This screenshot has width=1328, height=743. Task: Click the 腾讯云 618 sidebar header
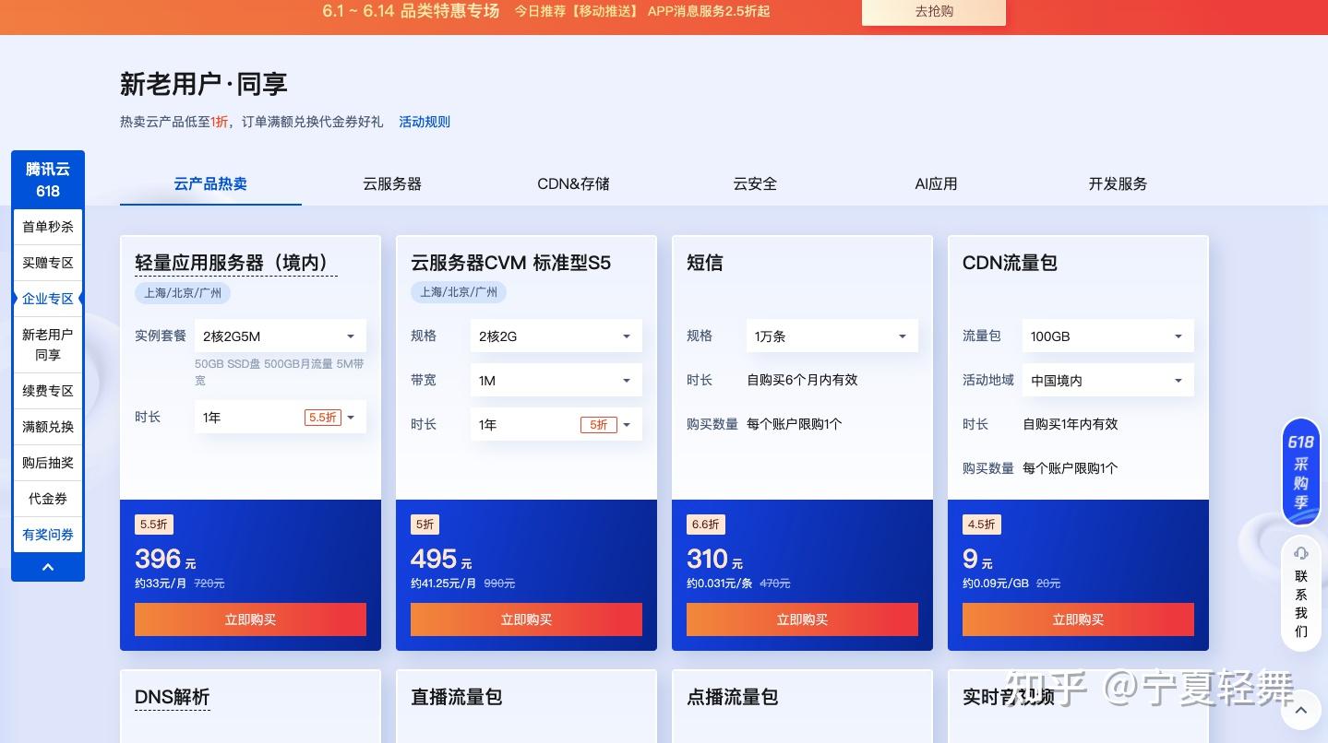(48, 180)
